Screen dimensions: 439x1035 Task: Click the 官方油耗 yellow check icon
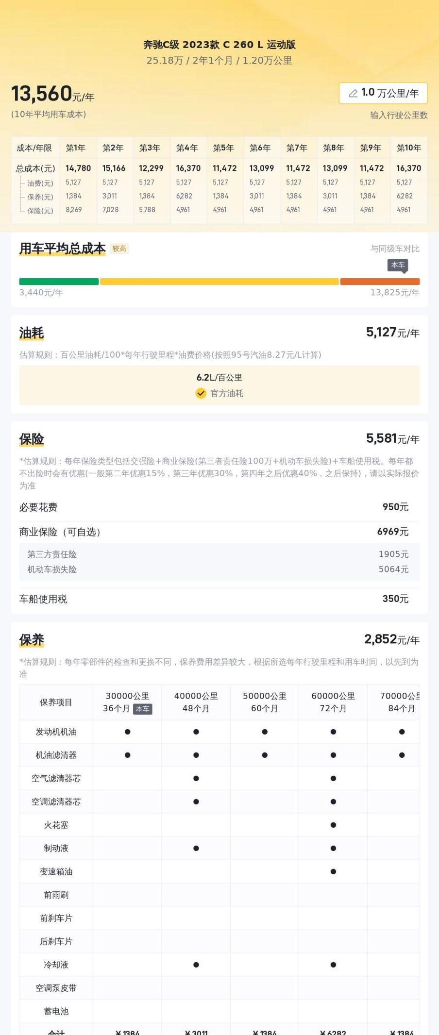click(x=201, y=393)
